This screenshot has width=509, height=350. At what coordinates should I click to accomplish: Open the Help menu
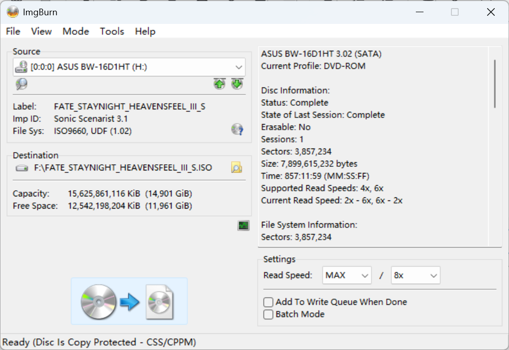145,32
